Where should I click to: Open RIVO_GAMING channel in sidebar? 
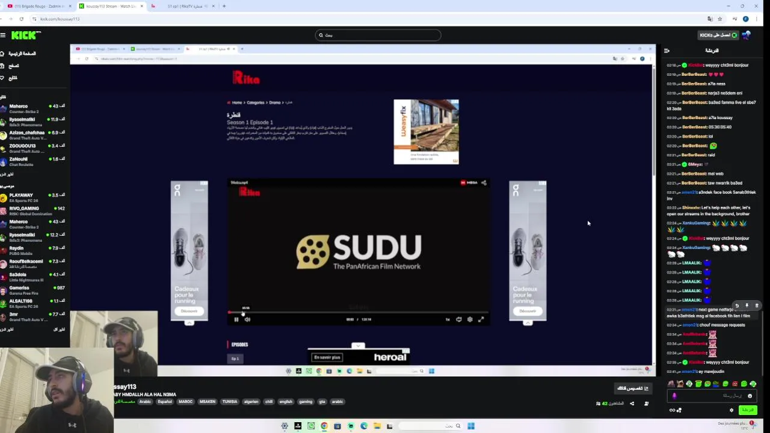[x=33, y=210]
